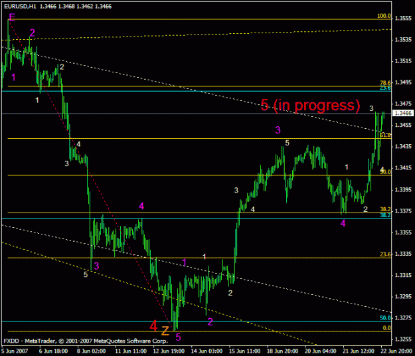Click the '5 Jun 2007' date label
This screenshot has height=356, width=415.
[15, 351]
